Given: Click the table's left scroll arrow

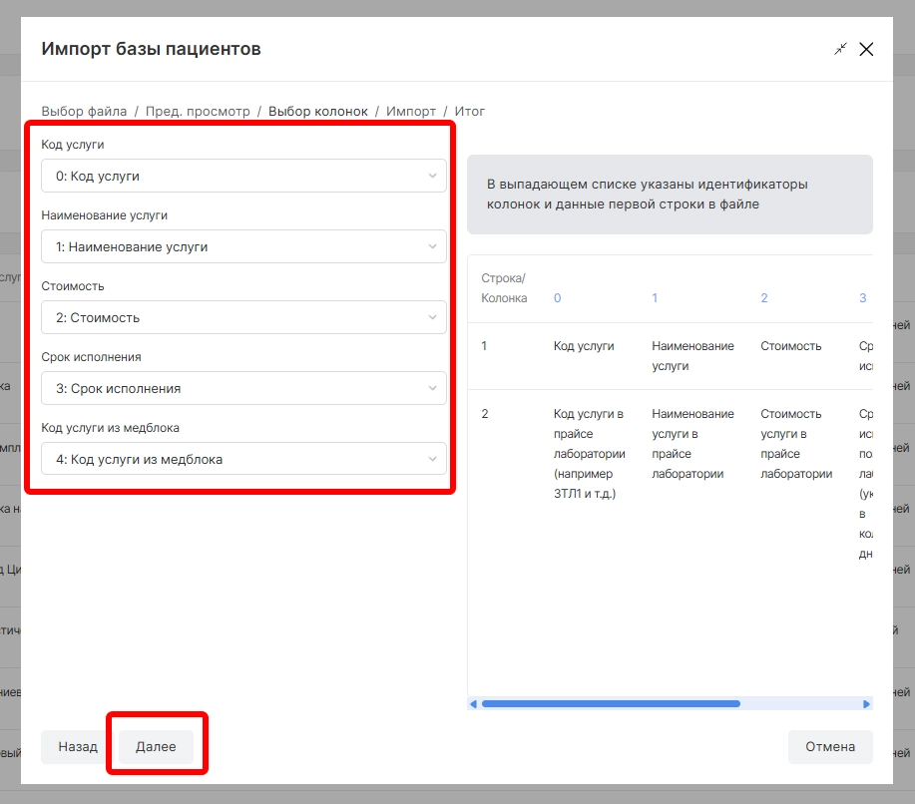Looking at the screenshot, I should pos(473,704).
